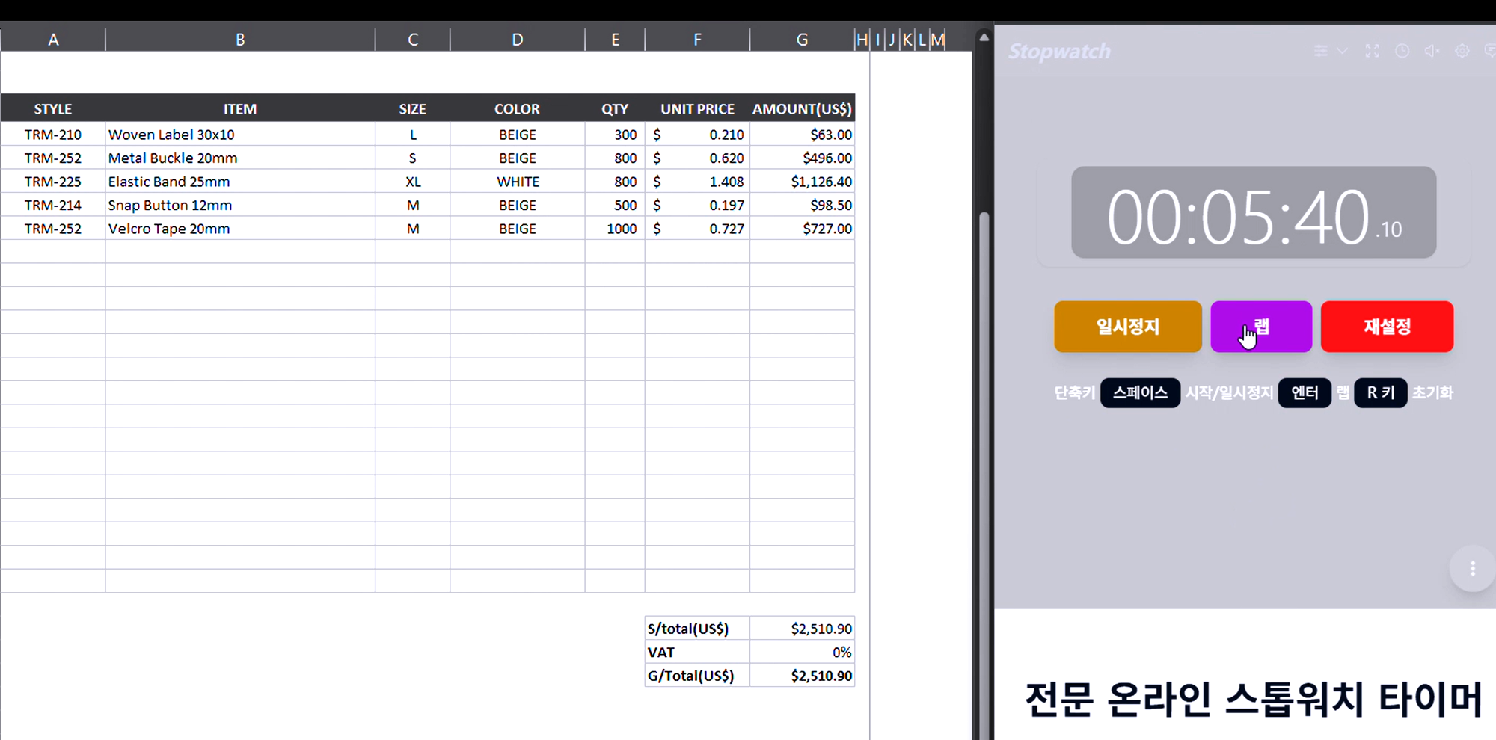This screenshot has width=1496, height=740.
Task: Click the three-dot floating menu button
Action: [1472, 569]
